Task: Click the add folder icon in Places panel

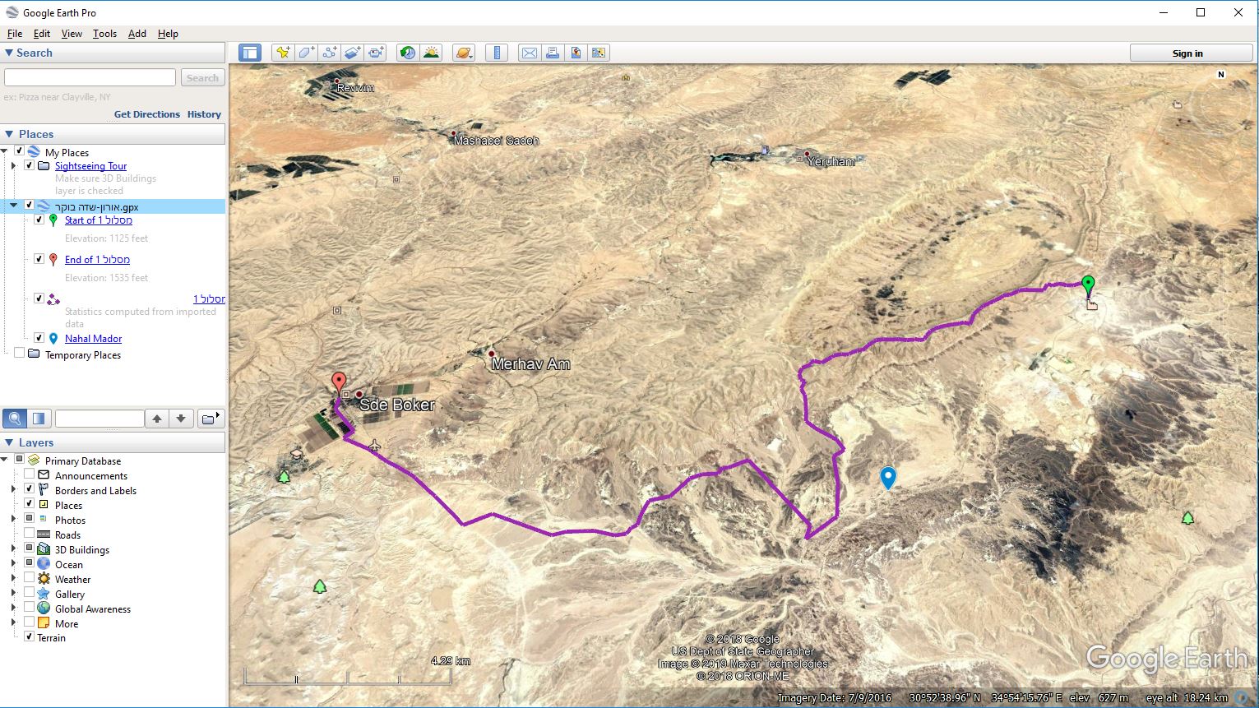Action: click(211, 419)
